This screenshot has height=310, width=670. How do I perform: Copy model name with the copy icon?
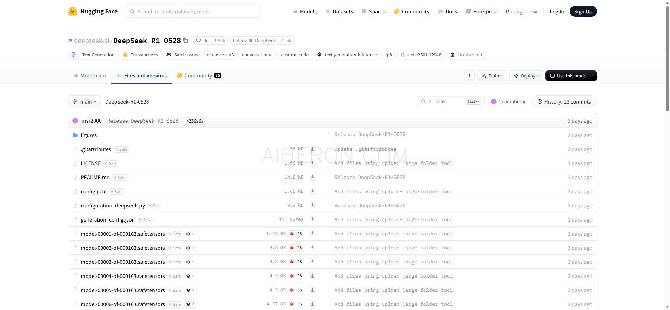click(x=185, y=41)
